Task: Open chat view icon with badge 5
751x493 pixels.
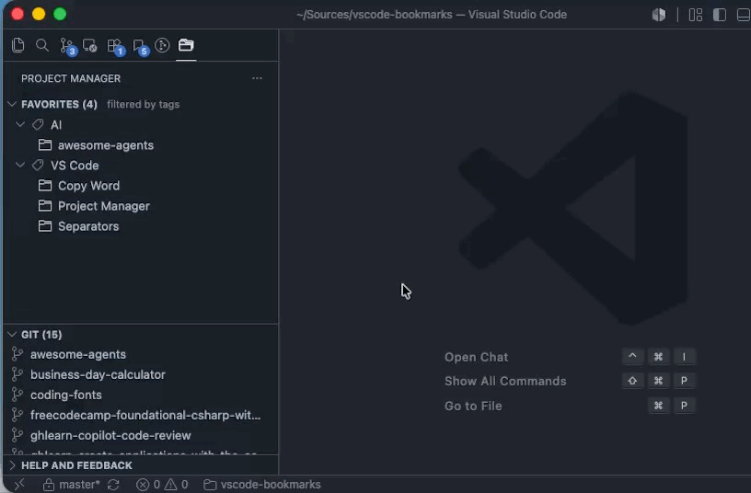Action: (140, 46)
